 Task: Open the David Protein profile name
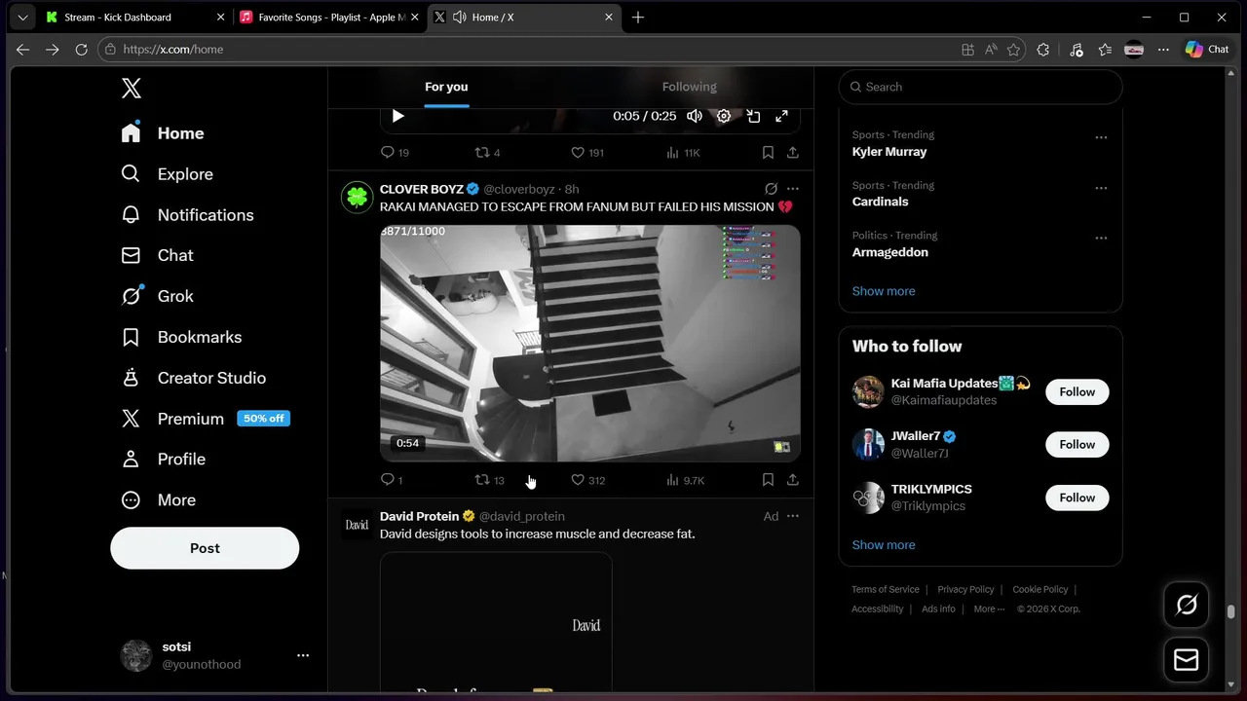[x=420, y=516]
